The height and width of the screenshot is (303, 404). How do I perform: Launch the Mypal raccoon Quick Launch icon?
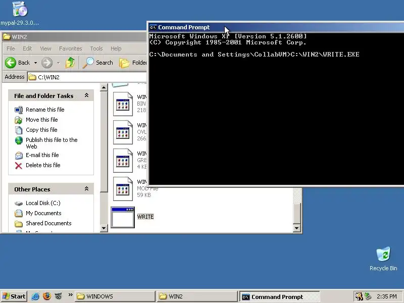(x=59, y=296)
